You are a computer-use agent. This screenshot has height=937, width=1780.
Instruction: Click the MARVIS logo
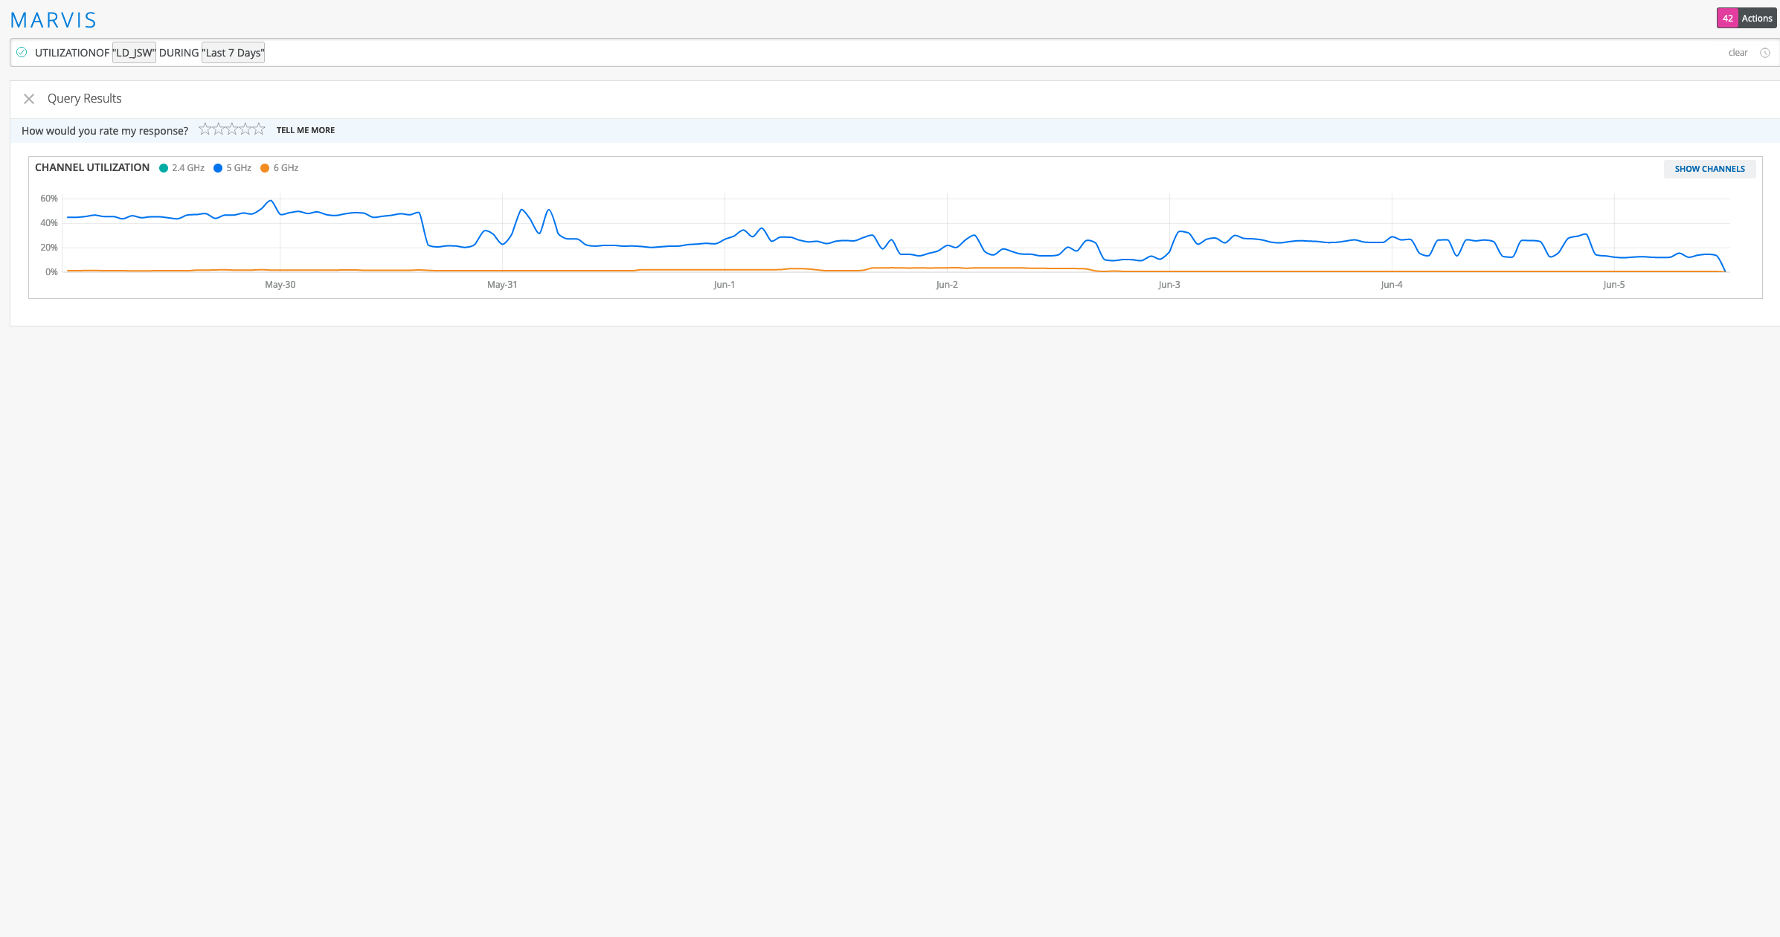pyautogui.click(x=53, y=20)
